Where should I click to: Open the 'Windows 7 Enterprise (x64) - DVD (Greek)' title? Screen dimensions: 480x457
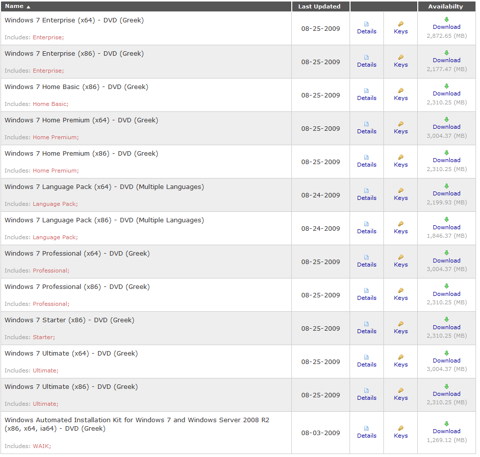pyautogui.click(x=74, y=20)
